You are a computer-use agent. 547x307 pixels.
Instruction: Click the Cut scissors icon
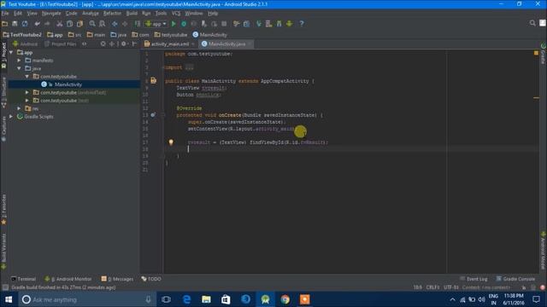tap(60, 24)
